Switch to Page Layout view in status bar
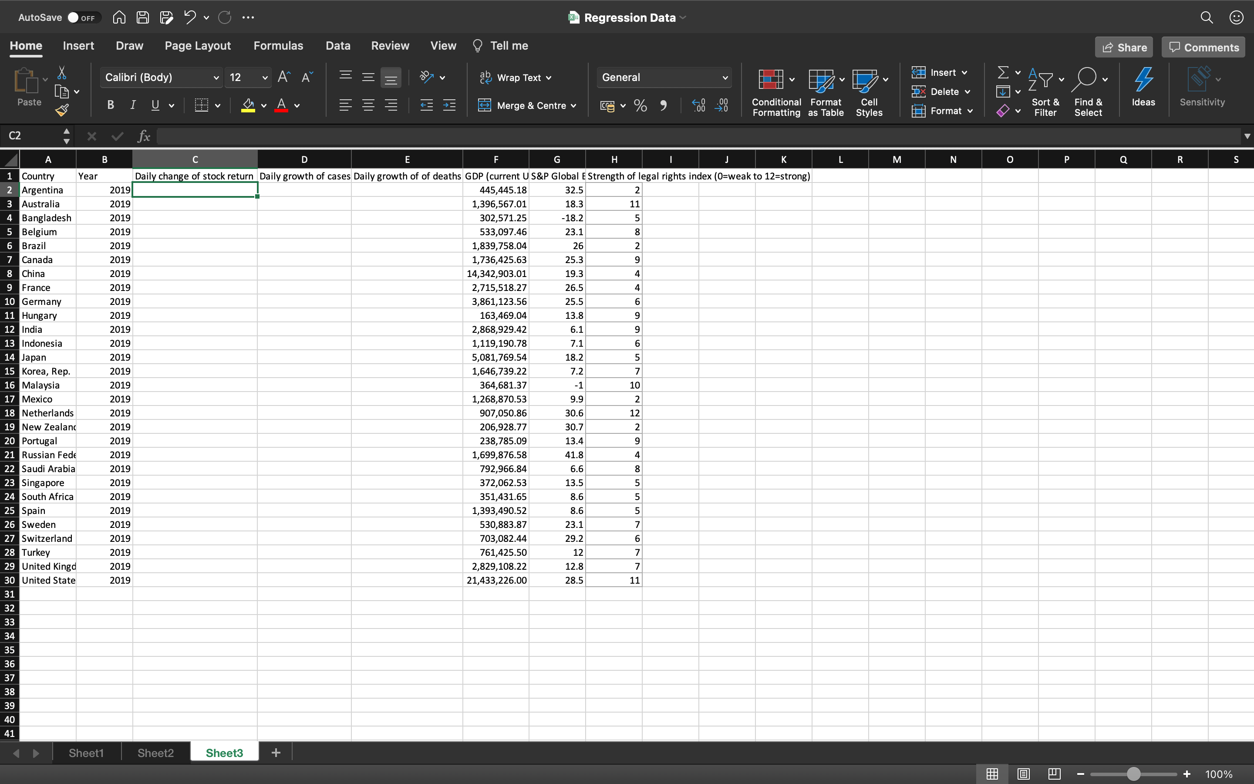The image size is (1254, 784). click(x=1023, y=774)
